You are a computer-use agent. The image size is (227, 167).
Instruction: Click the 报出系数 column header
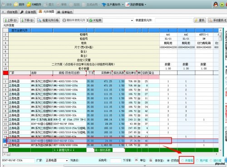pyautogui.click(x=119, y=73)
